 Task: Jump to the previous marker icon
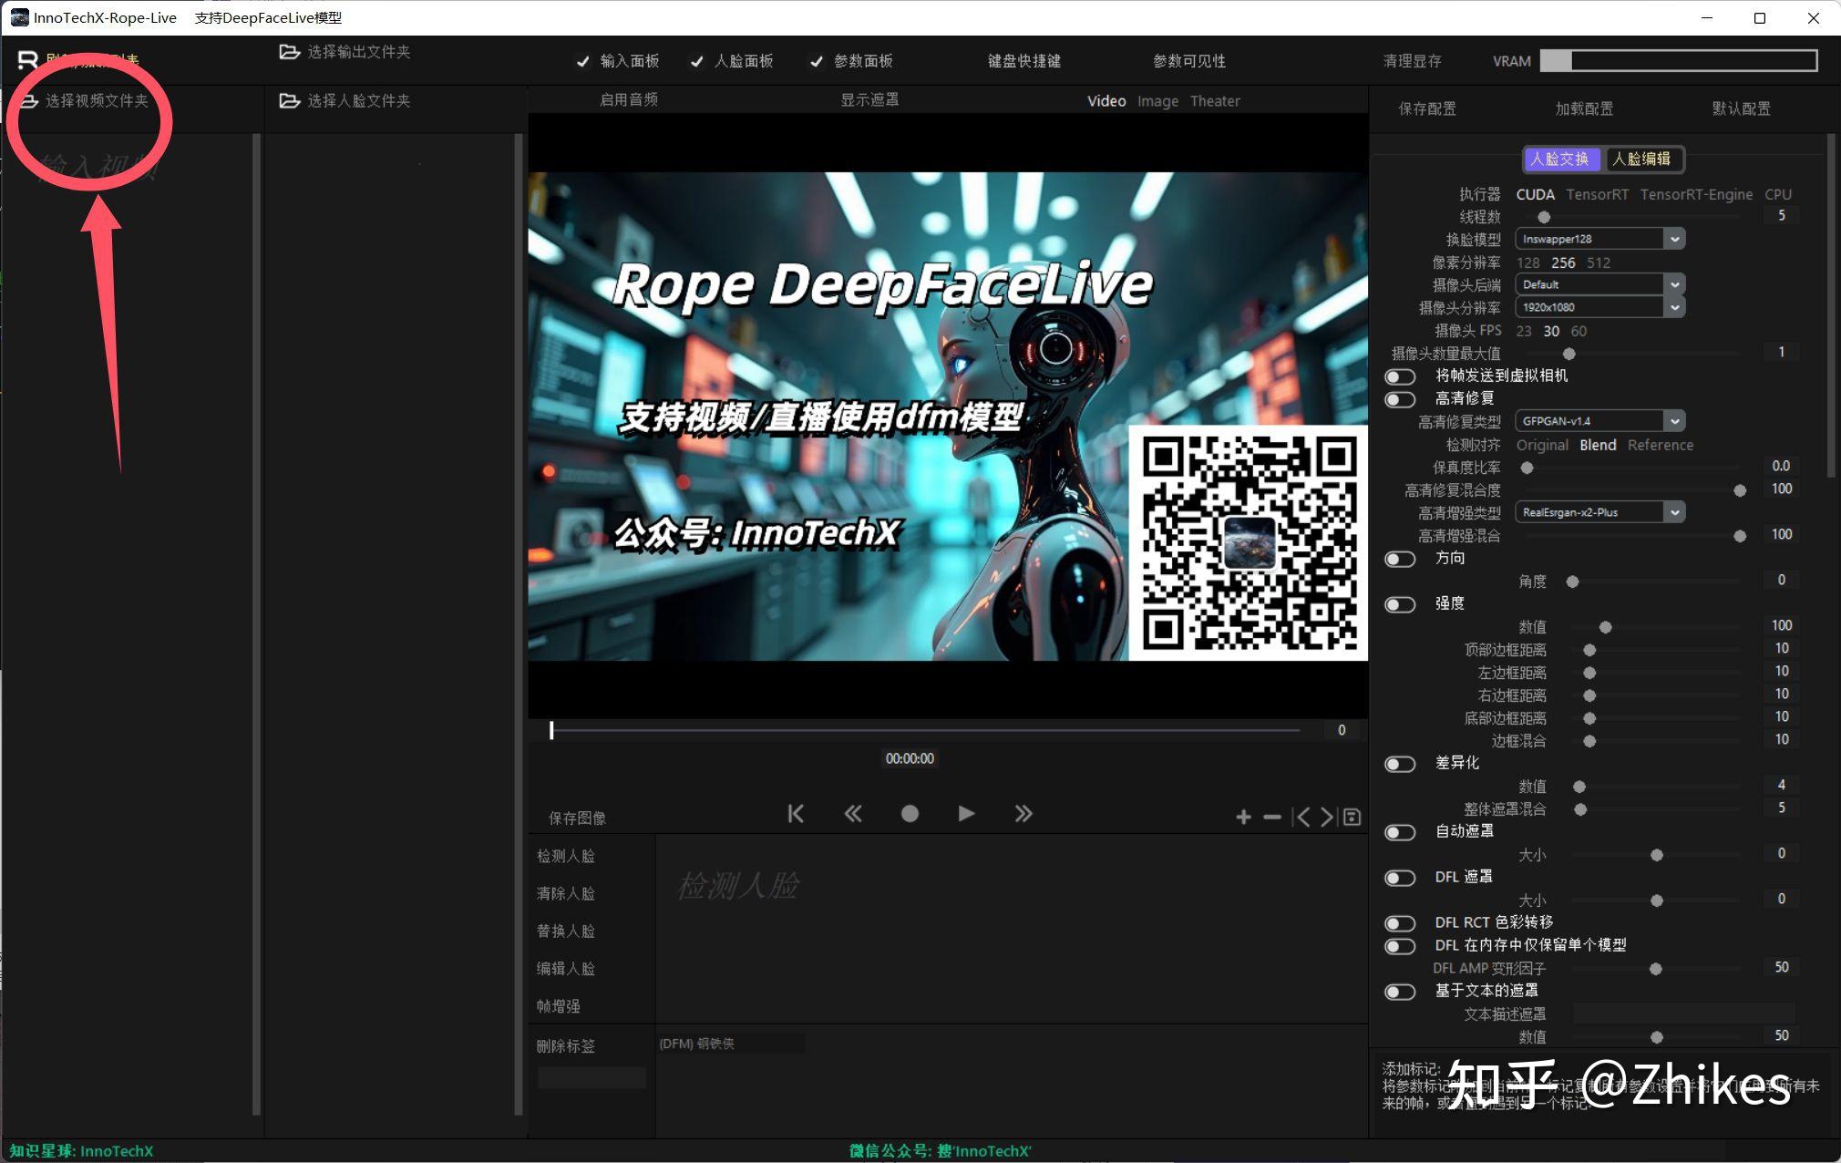point(1301,818)
